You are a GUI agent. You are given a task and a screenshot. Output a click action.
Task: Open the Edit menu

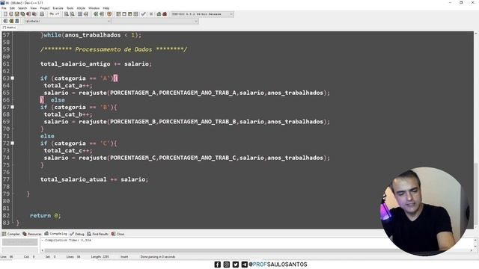point(12,8)
